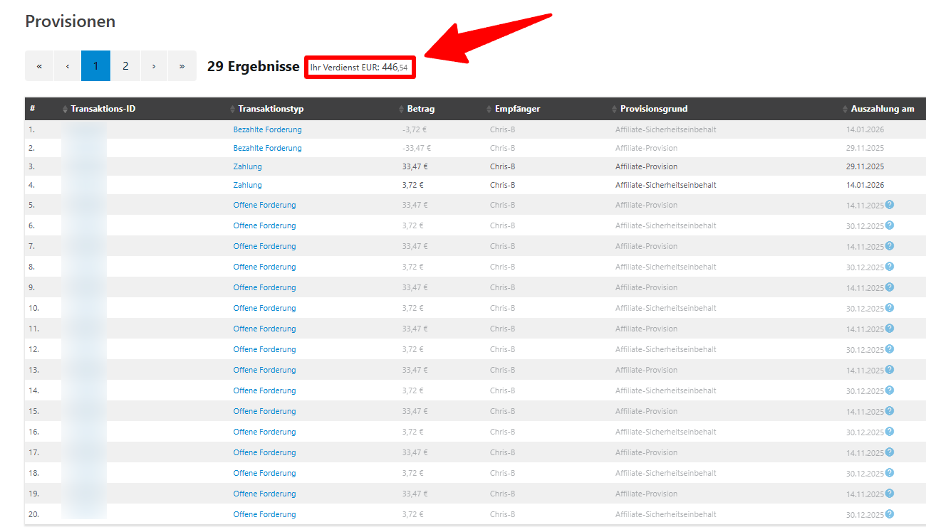Click the help icon in row 10

(x=889, y=308)
